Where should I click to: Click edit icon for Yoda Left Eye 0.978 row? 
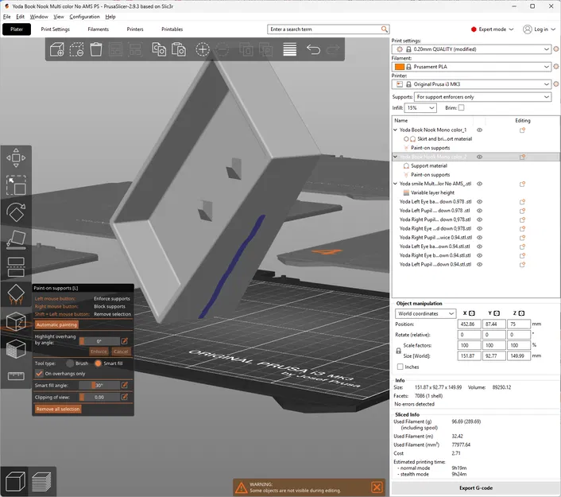tap(522, 202)
